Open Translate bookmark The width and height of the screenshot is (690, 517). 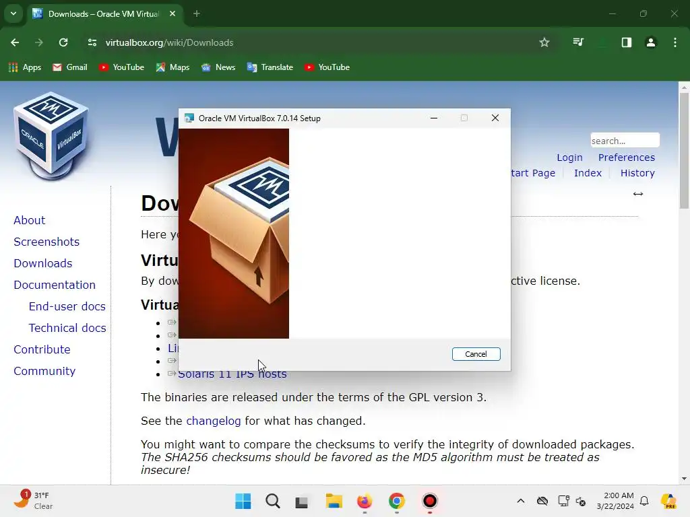(270, 67)
